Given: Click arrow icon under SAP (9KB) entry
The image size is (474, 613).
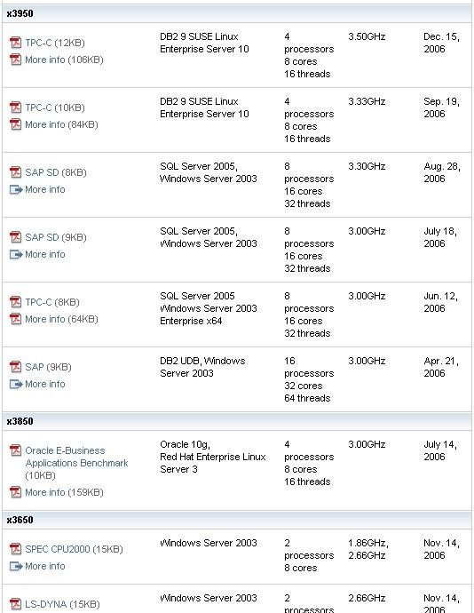Looking at the screenshot, I should tap(16, 385).
